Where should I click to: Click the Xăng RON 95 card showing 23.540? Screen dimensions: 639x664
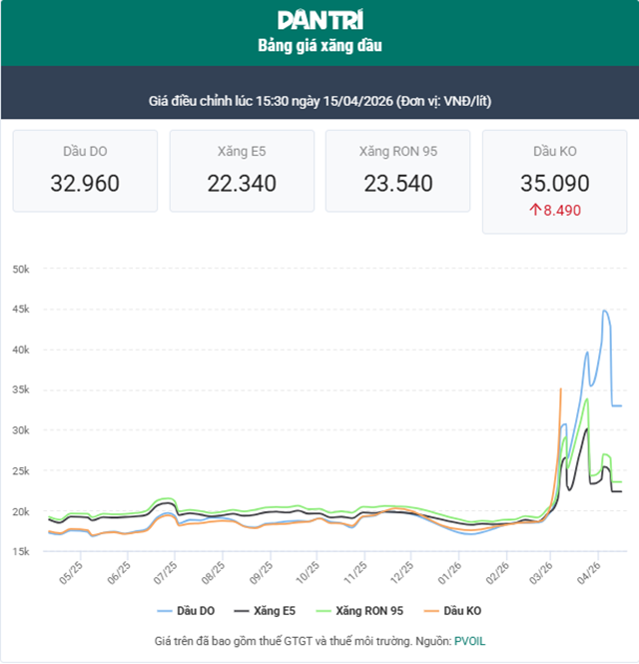point(397,169)
